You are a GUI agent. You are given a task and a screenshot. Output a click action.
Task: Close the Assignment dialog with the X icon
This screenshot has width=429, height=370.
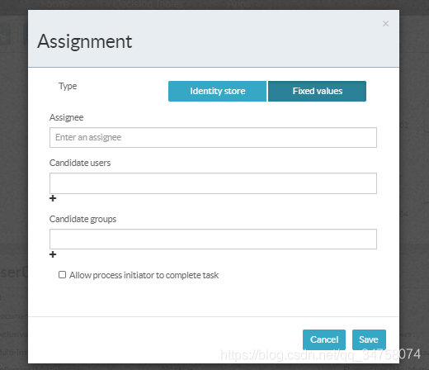tap(385, 24)
